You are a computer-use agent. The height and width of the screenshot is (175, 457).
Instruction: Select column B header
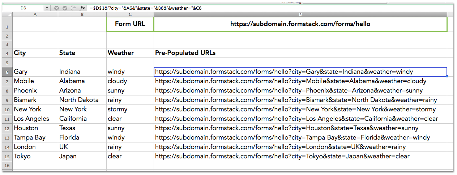coord(82,14)
